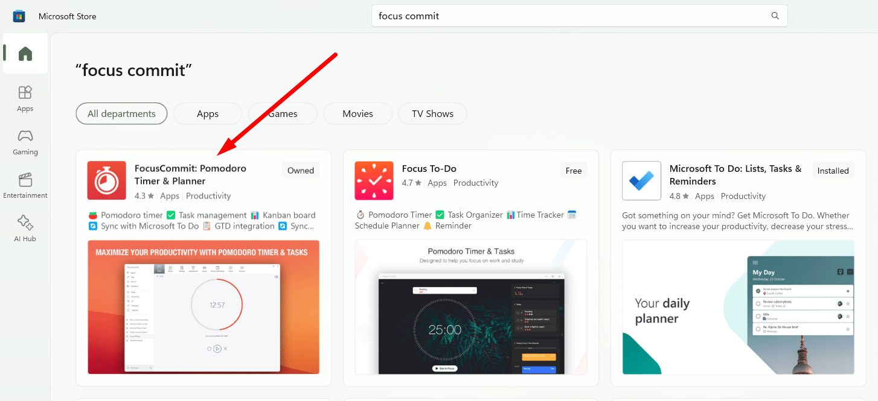Select the All departments filter

[121, 113]
